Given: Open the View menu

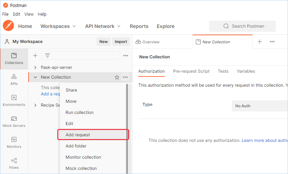Looking at the screenshot, I should 29,14.
